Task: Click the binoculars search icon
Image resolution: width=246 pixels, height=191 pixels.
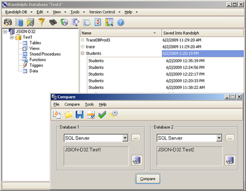Action: [x=53, y=22]
